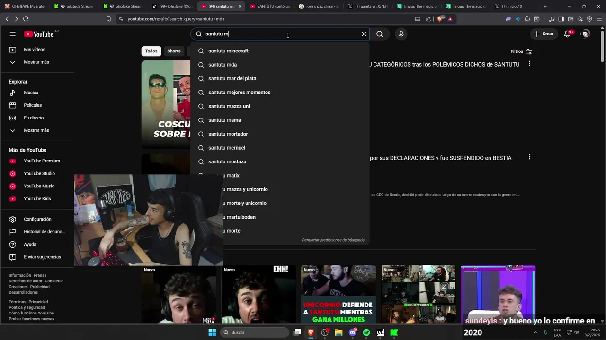
Task: Open Configuración in sidebar
Action: pyautogui.click(x=37, y=219)
